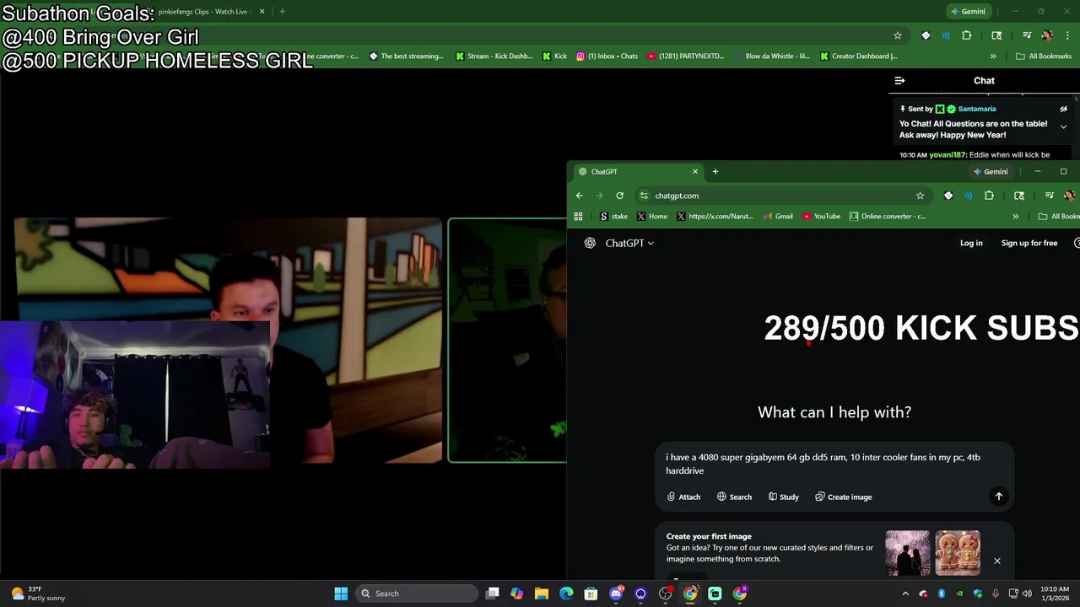Click the Log in button

click(x=971, y=243)
